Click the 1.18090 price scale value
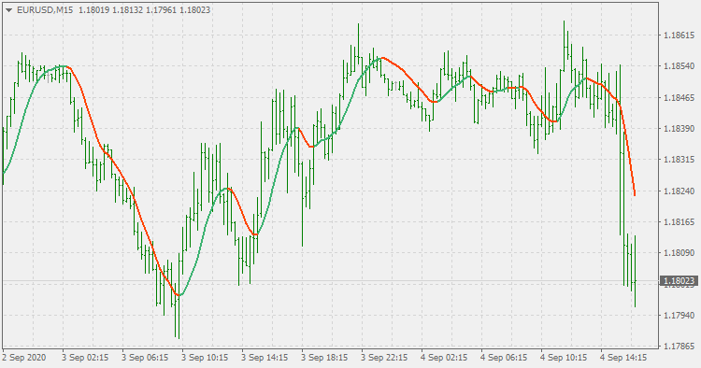 (x=679, y=253)
